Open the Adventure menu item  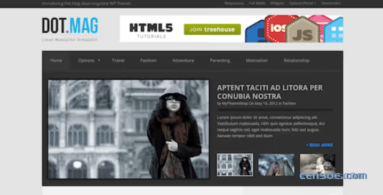(x=183, y=60)
